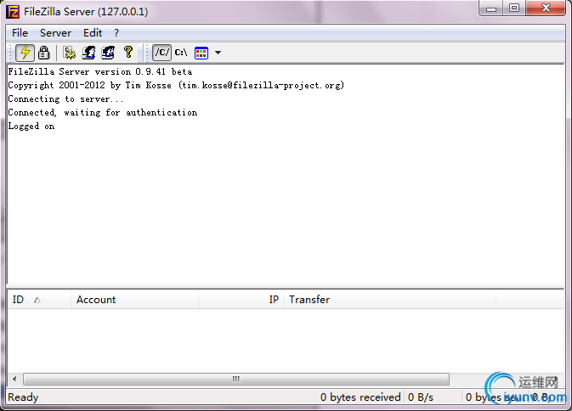
Task: Click the FileZilla Server version log line
Action: click(100, 71)
